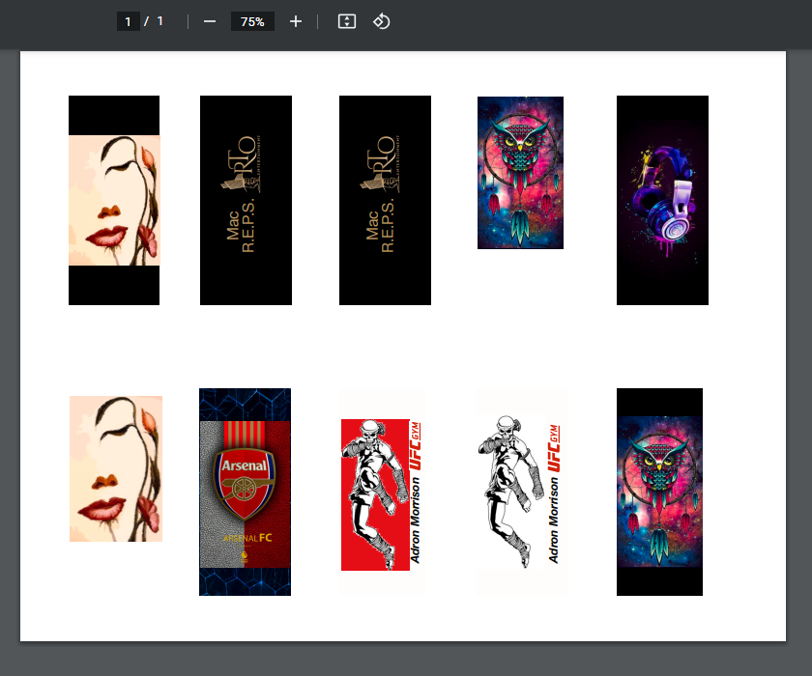The height and width of the screenshot is (676, 812).
Task: Click the zoom out minus icon
Action: 210,21
